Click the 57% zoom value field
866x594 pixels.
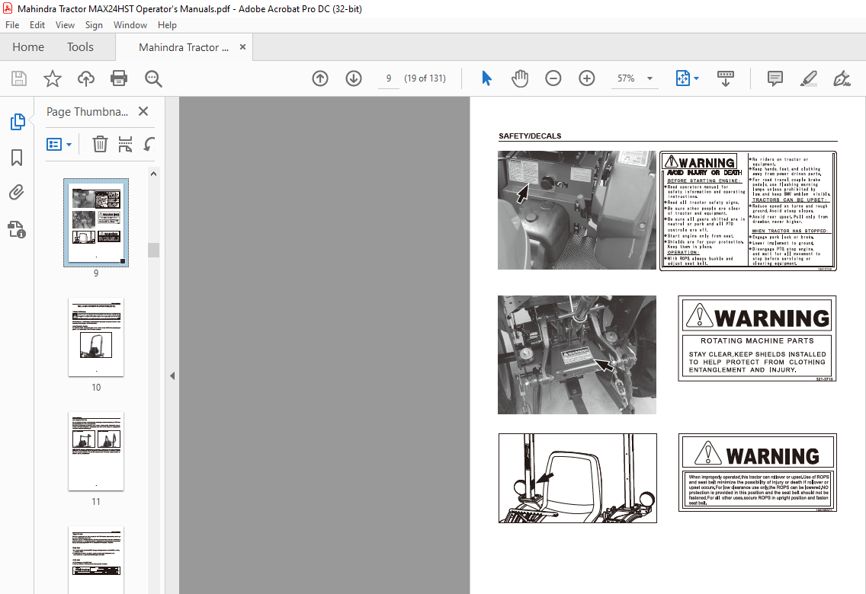pos(626,78)
